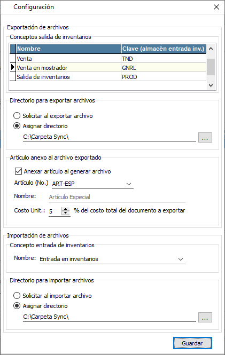
Task: Increase Costo Unit. percentage with up arrow
Action: 66,209
